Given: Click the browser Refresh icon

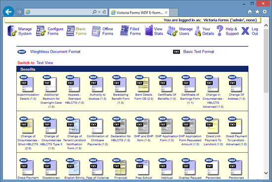Looking at the screenshot, I should click(104, 12).
